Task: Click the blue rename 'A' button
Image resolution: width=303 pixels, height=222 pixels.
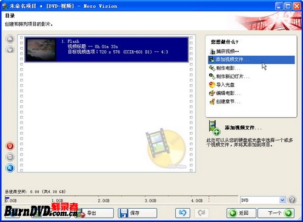Action: [10, 168]
